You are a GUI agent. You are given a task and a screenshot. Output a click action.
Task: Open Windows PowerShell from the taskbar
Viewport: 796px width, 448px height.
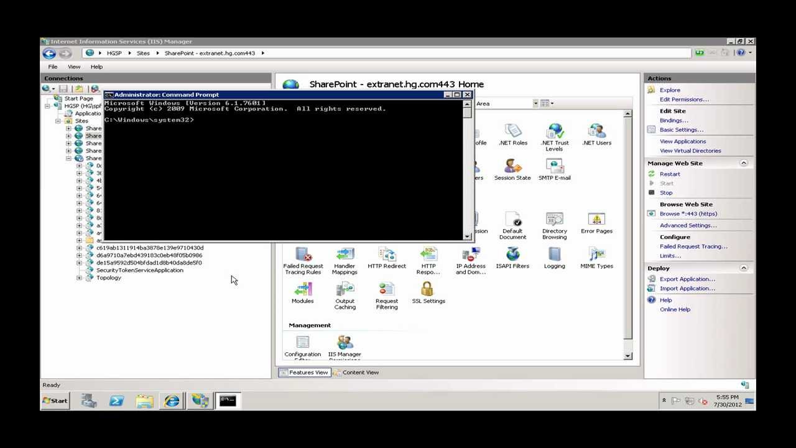pyautogui.click(x=116, y=401)
